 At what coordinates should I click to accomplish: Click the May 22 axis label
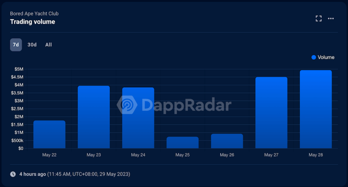[x=49, y=155]
